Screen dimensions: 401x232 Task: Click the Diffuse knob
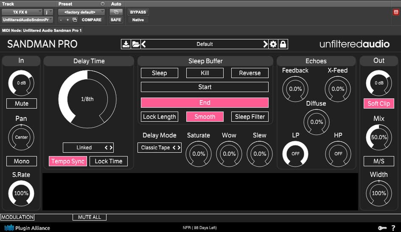317,122
